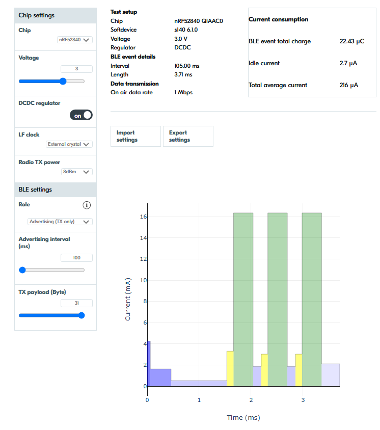
Task: Click the first green TX bar in chart
Action: (x=243, y=300)
